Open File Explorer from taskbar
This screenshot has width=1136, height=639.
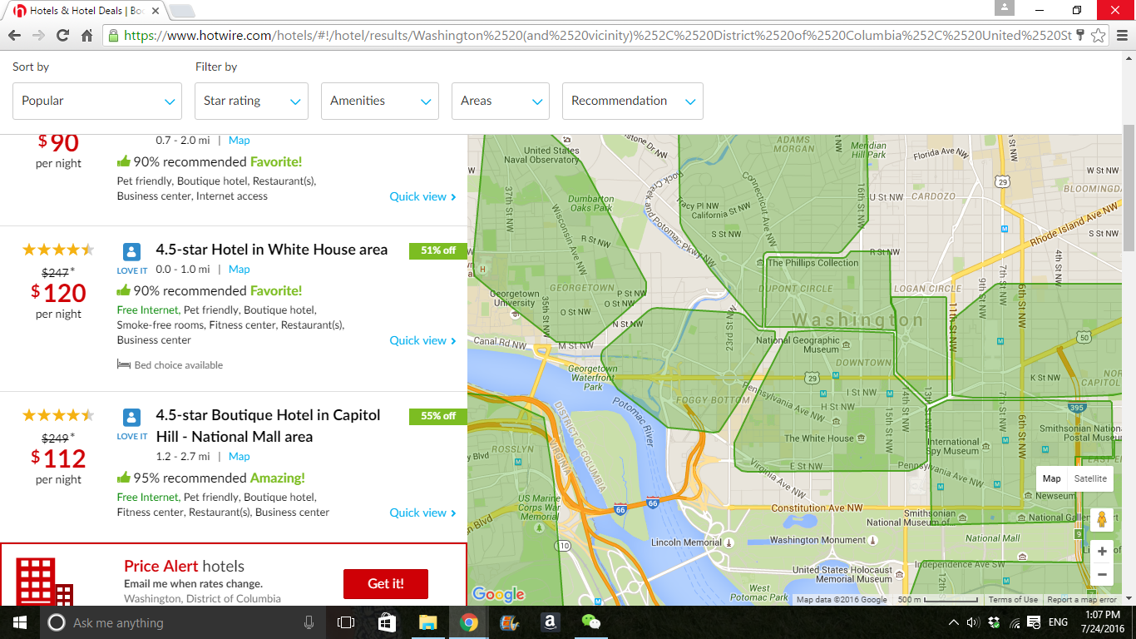tap(427, 622)
